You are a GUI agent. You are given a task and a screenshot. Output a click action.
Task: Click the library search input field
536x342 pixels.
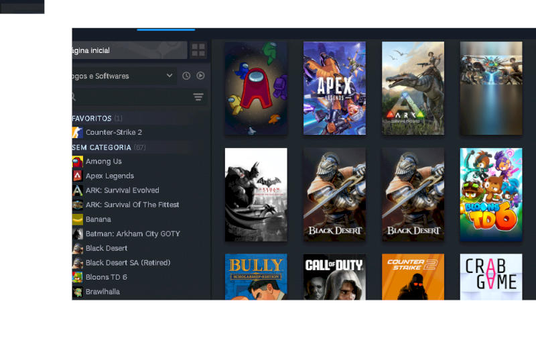(134, 97)
